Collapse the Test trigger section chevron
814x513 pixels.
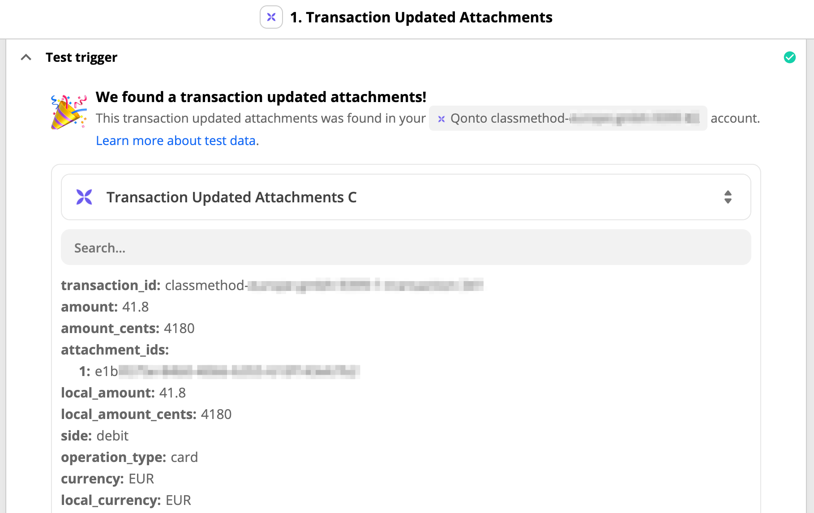coord(26,57)
